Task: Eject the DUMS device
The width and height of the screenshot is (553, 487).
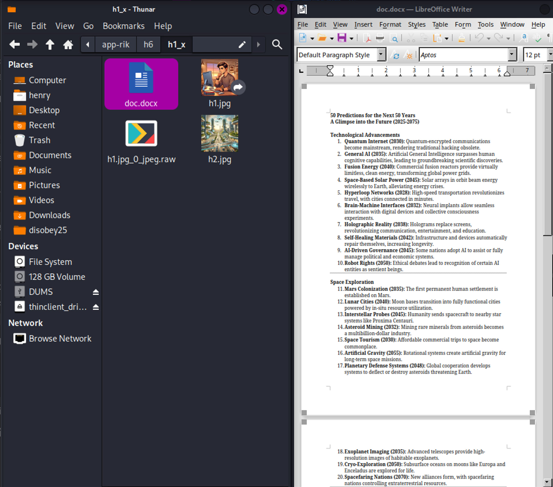Action: pyautogui.click(x=96, y=292)
